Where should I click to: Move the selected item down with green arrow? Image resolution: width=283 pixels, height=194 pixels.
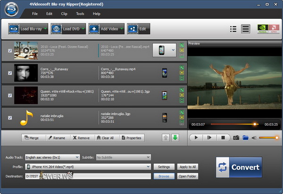175,138
